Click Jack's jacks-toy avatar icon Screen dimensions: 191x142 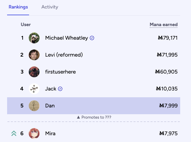[34, 89]
